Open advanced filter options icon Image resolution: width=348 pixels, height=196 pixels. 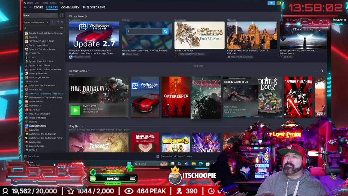[61, 28]
